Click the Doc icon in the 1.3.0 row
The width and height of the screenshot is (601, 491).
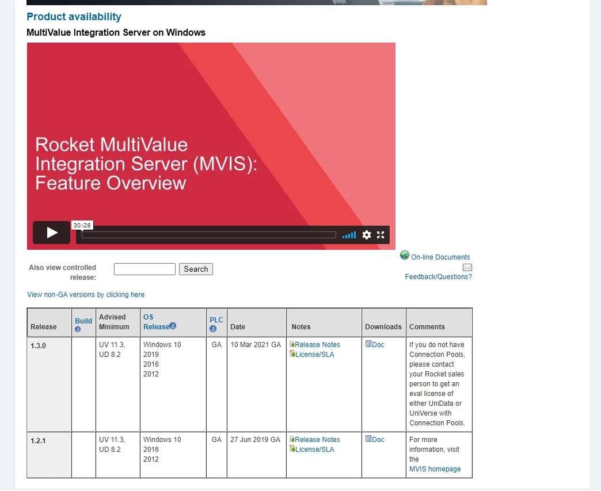click(368, 344)
